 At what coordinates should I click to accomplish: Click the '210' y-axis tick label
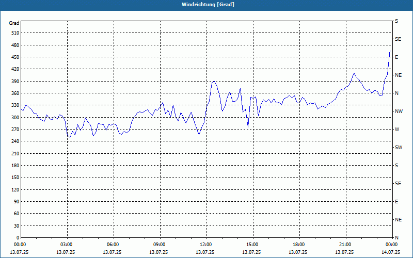pyautogui.click(x=15, y=153)
